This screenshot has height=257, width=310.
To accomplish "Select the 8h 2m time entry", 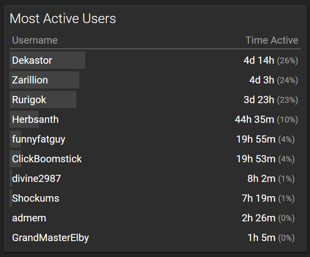I will [261, 179].
